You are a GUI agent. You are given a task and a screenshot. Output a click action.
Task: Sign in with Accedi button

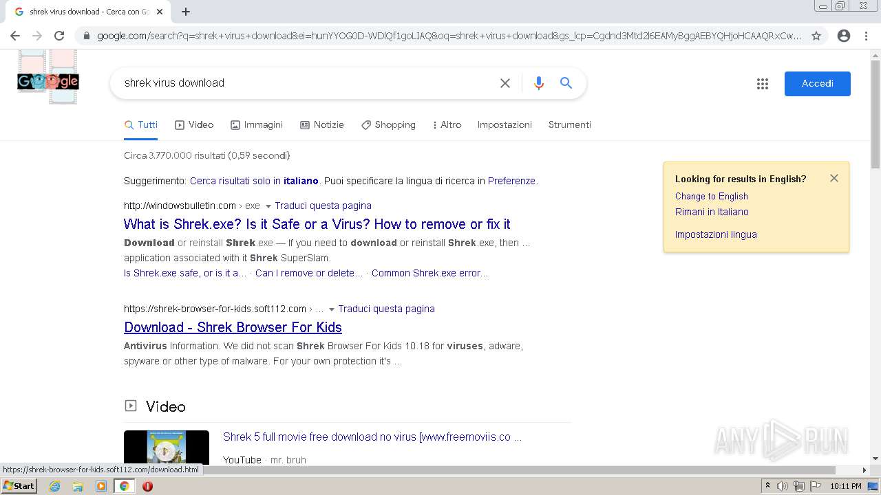(x=817, y=83)
